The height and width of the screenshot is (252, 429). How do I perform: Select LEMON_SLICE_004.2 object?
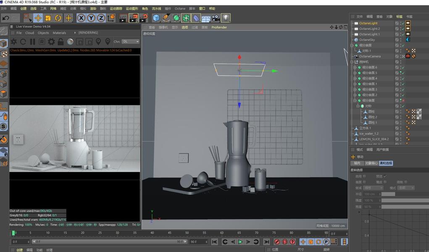pyautogui.click(x=374, y=139)
